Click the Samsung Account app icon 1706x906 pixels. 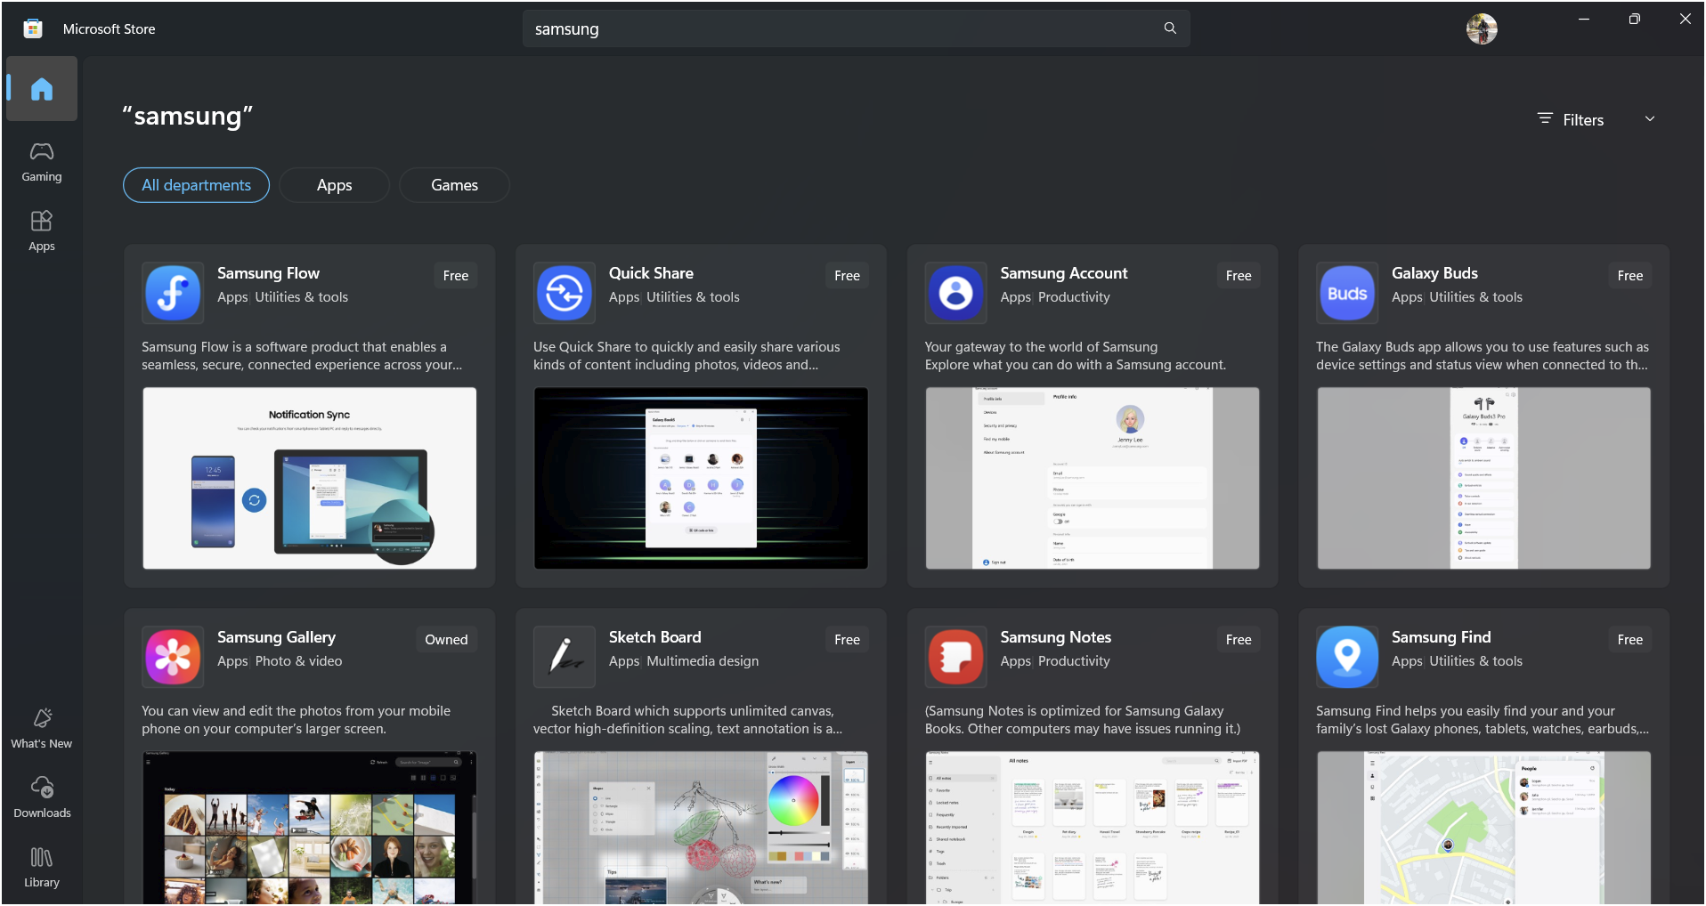[956, 293]
